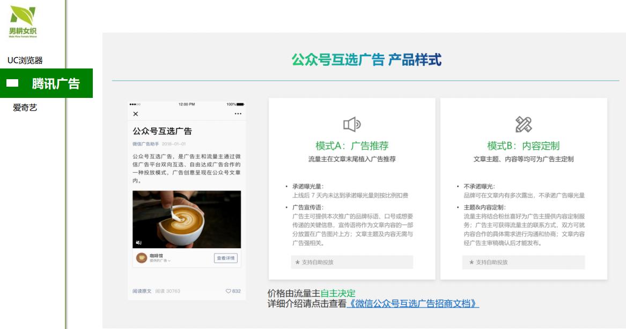Click 支持自助投放 bar under 模式B

tap(524, 262)
